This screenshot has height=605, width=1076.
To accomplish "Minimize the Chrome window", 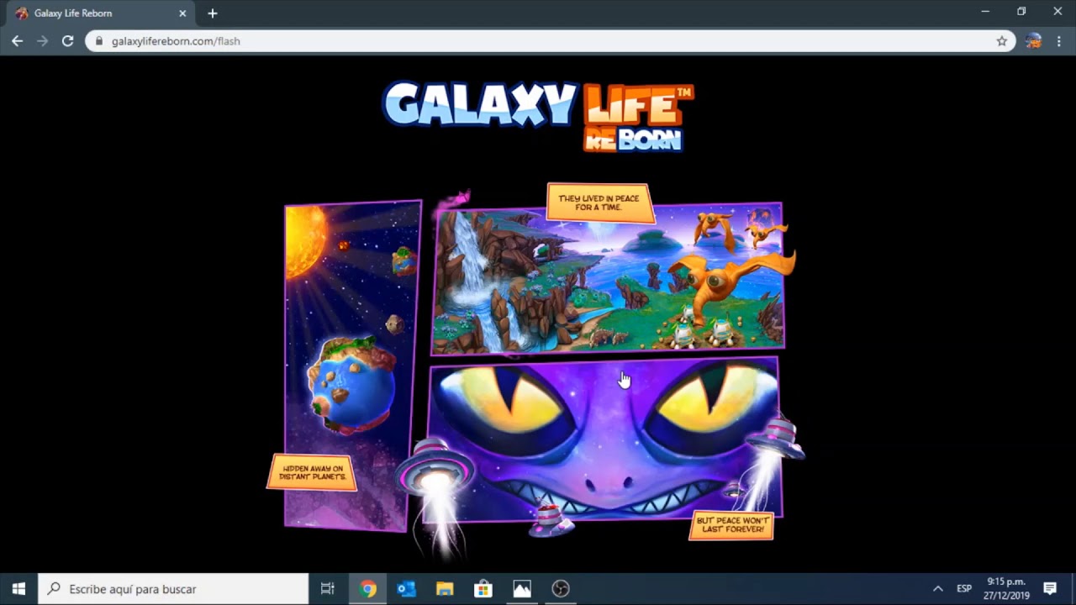I will click(x=985, y=12).
